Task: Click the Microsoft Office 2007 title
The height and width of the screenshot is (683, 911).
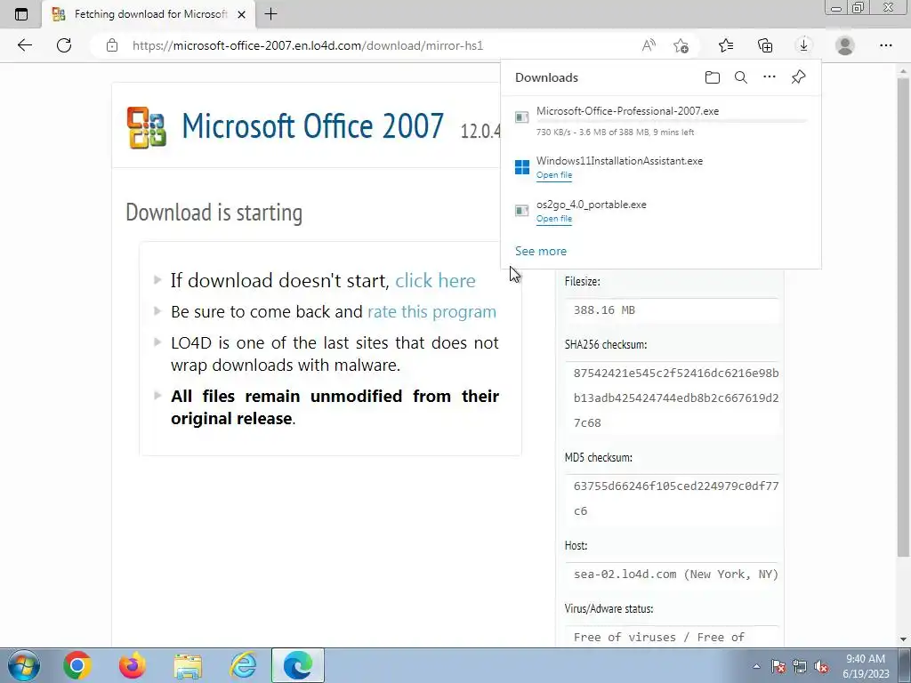Action: point(312,125)
